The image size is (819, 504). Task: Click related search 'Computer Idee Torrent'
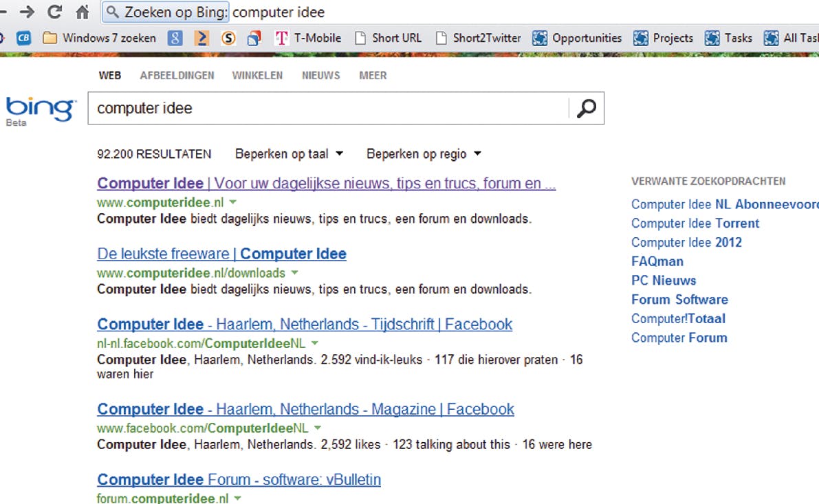[695, 223]
